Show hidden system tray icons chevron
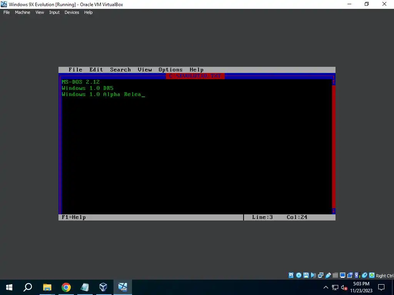394x295 pixels. (x=326, y=287)
